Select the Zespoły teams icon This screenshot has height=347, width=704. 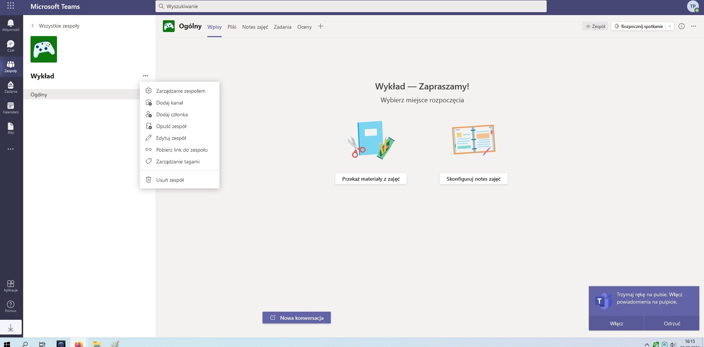11,67
